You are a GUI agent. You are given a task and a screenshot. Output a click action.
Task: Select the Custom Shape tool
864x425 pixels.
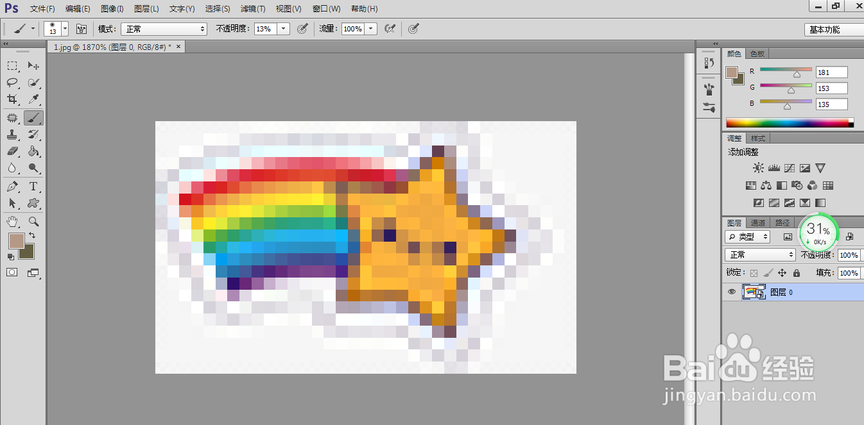[33, 203]
